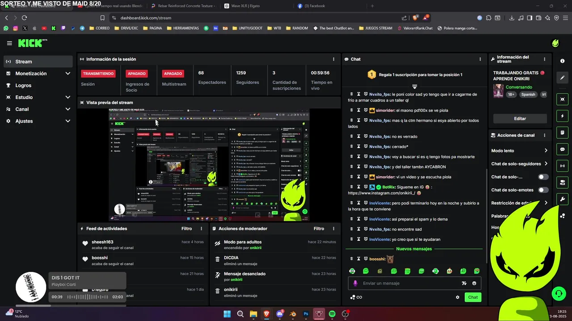Switch to the Wave XLR Elgato tab

245,6
